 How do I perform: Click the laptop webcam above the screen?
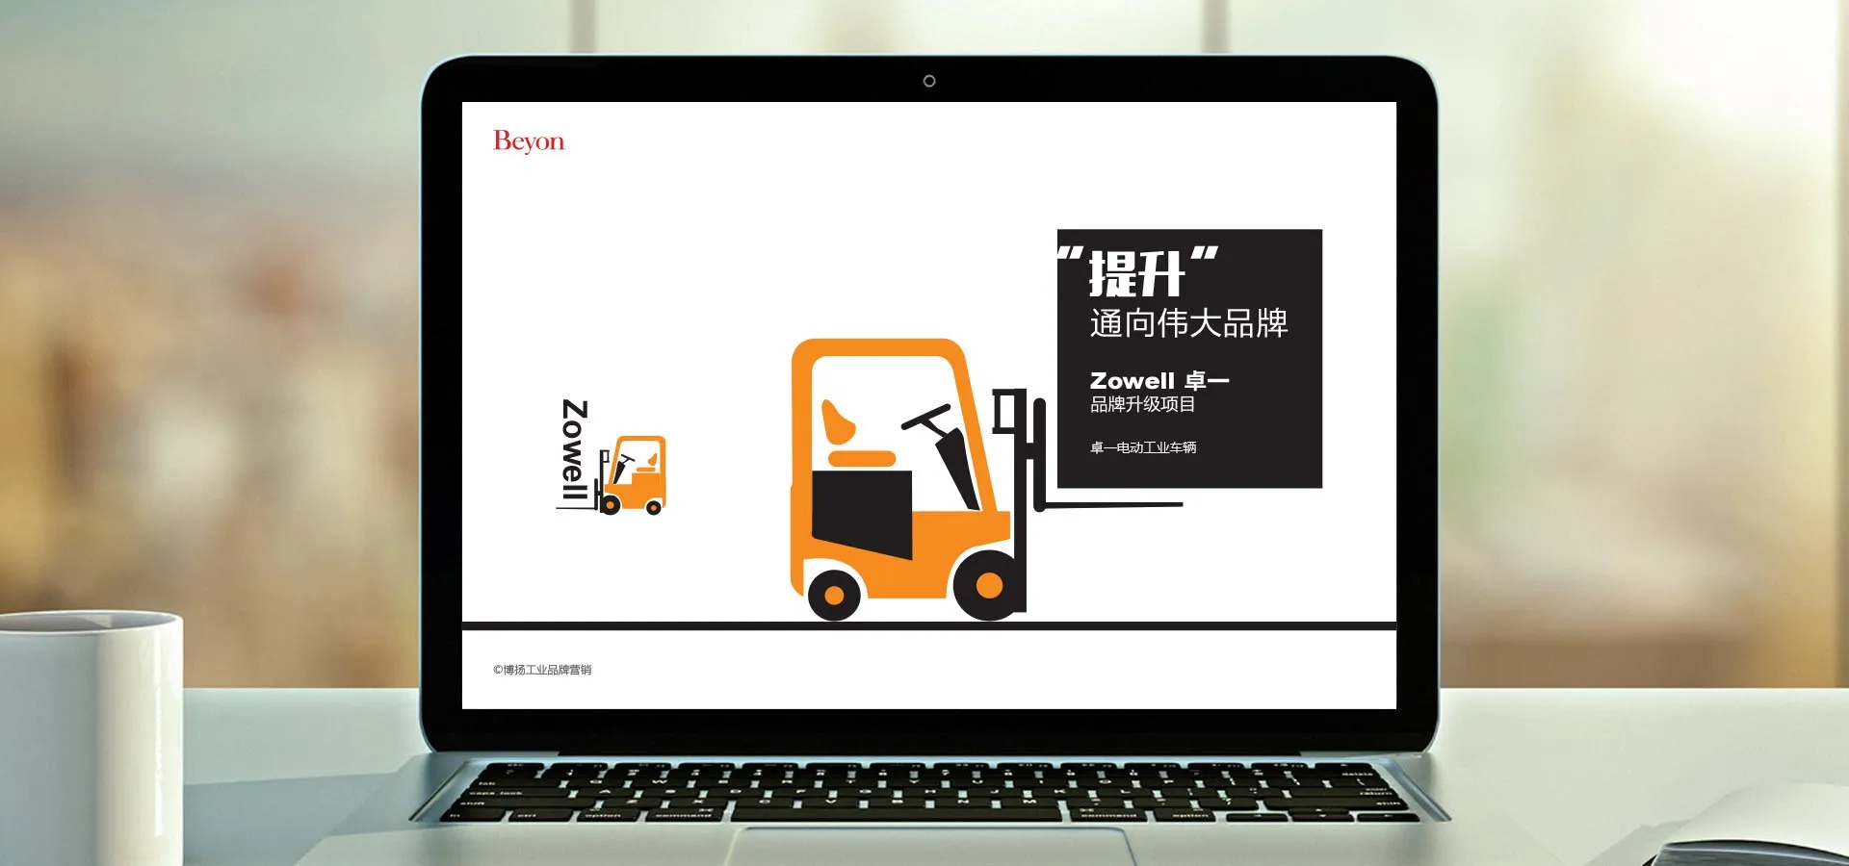[x=929, y=81]
